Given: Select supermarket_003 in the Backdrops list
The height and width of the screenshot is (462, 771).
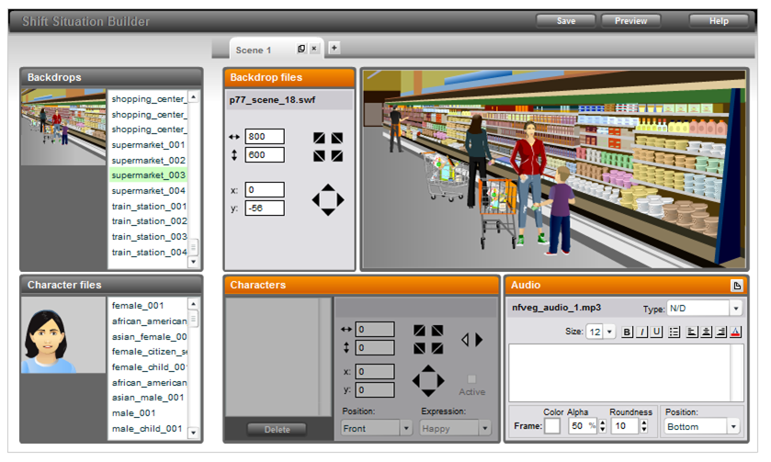Looking at the screenshot, I should point(149,175).
